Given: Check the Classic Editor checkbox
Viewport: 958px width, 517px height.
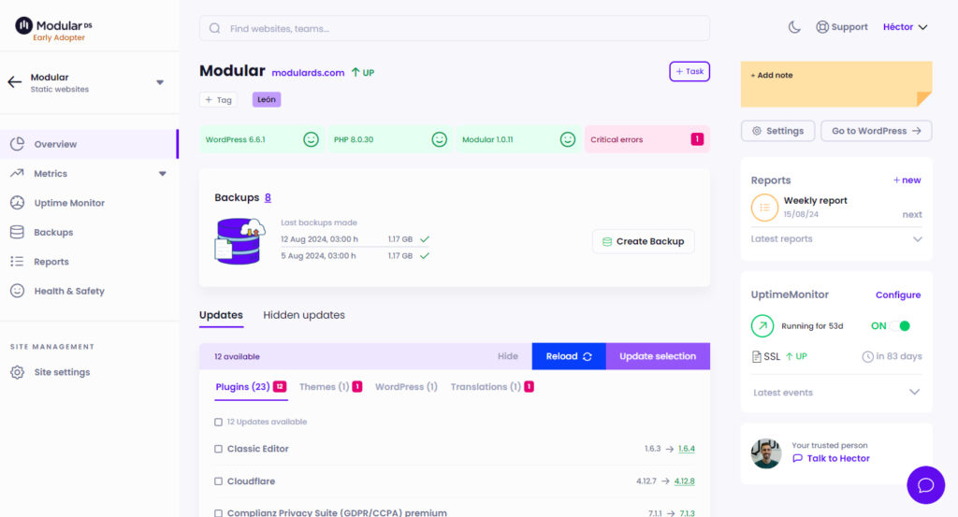Looking at the screenshot, I should pyautogui.click(x=218, y=449).
